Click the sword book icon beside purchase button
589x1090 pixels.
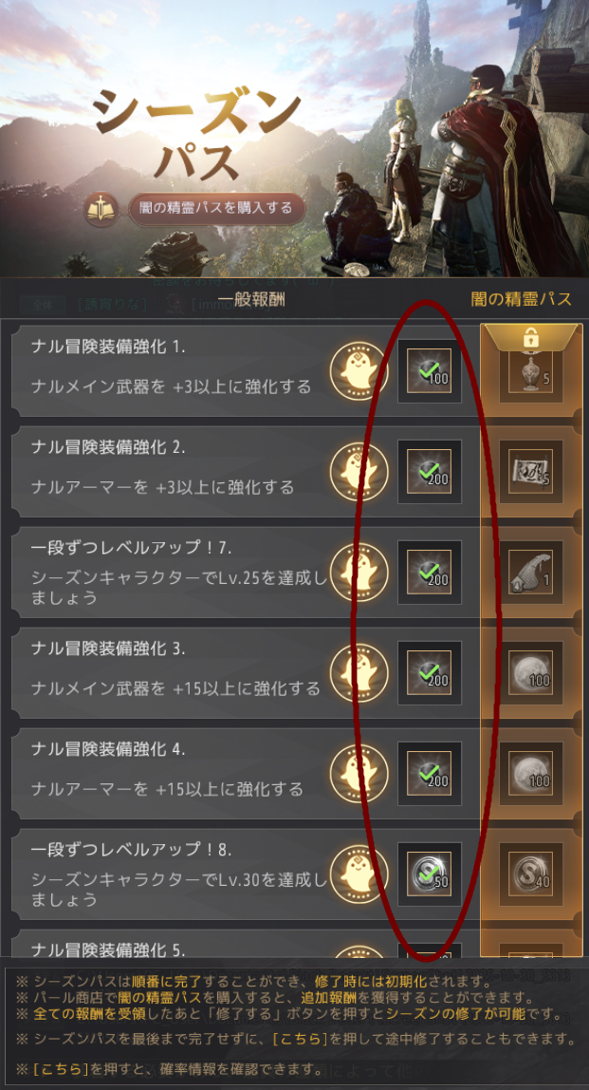click(x=101, y=210)
